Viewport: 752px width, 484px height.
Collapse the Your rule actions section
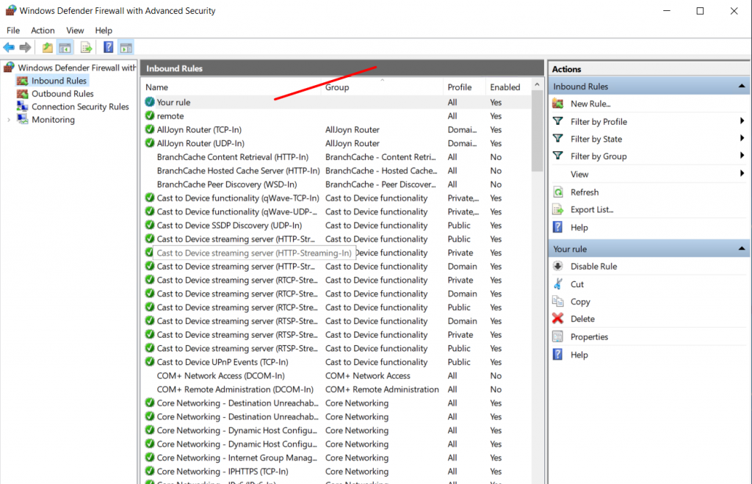[742, 249]
